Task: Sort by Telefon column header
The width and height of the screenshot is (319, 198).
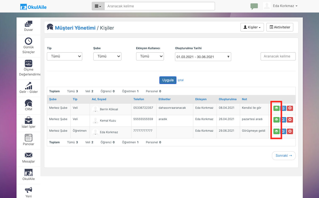Action: pos(139,99)
